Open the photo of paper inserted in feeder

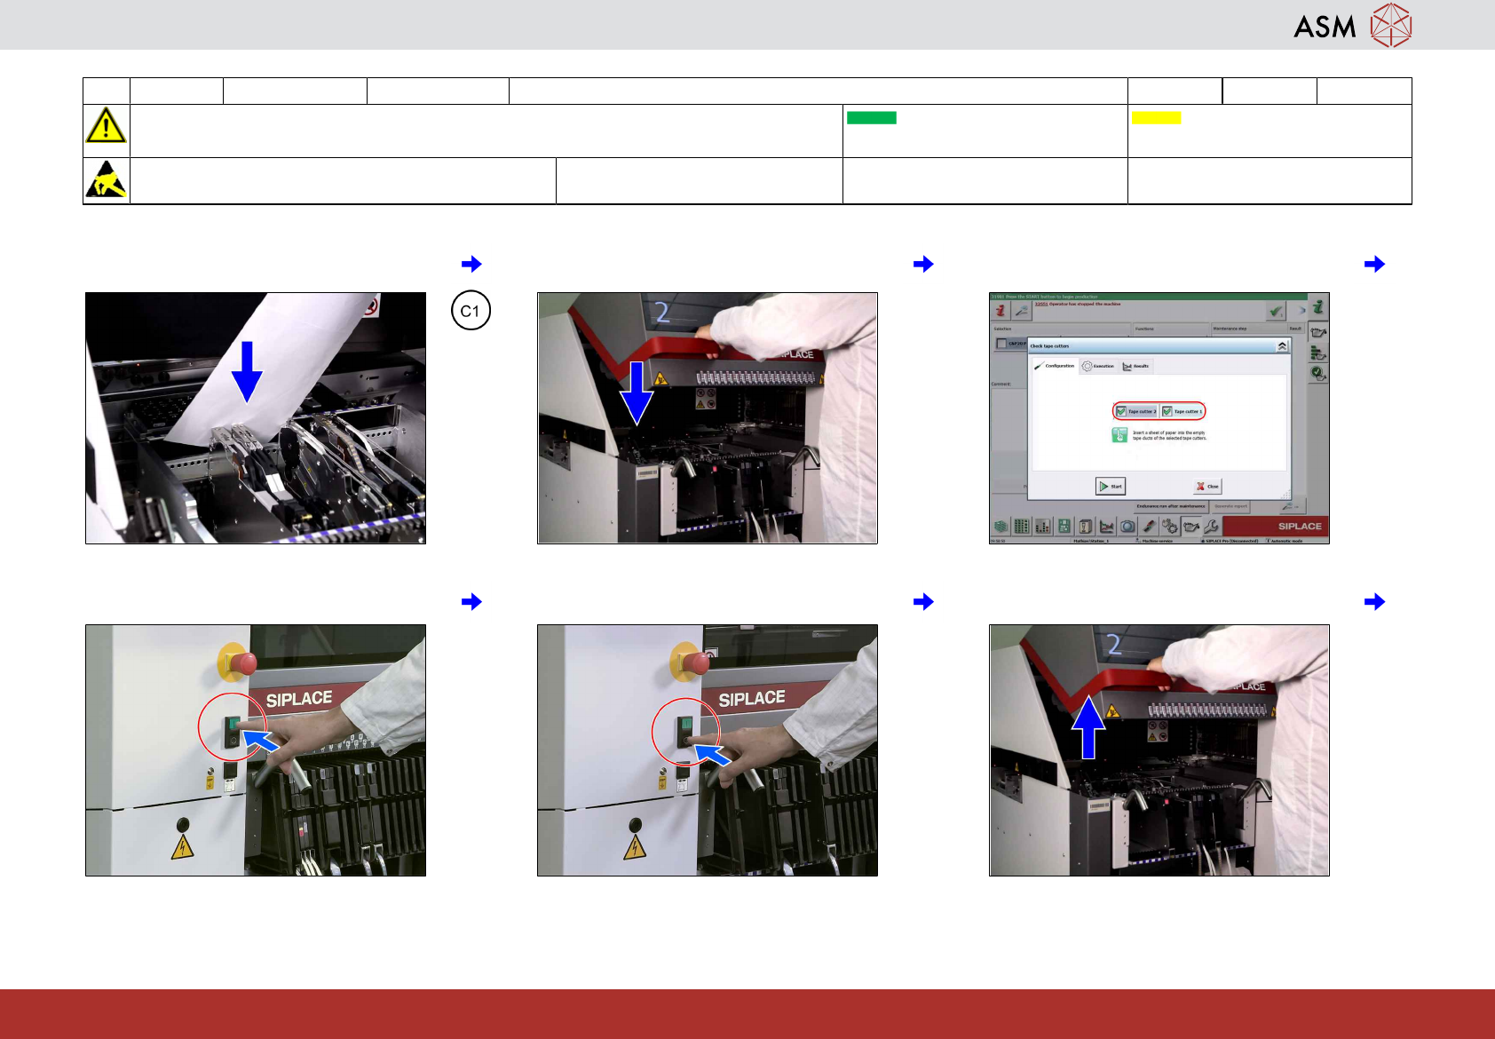(256, 418)
